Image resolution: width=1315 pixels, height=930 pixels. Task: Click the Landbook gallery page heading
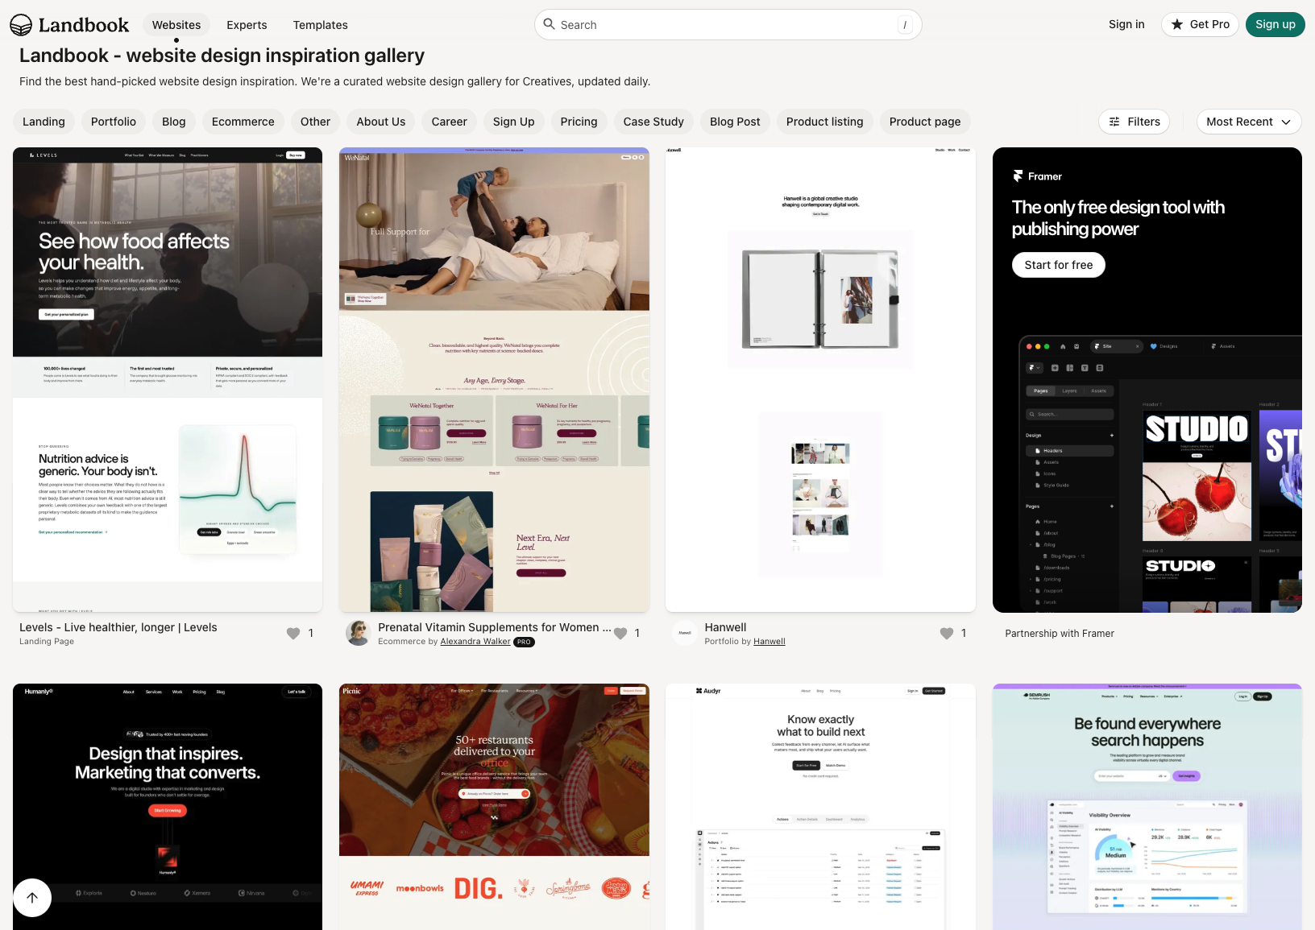222,56
